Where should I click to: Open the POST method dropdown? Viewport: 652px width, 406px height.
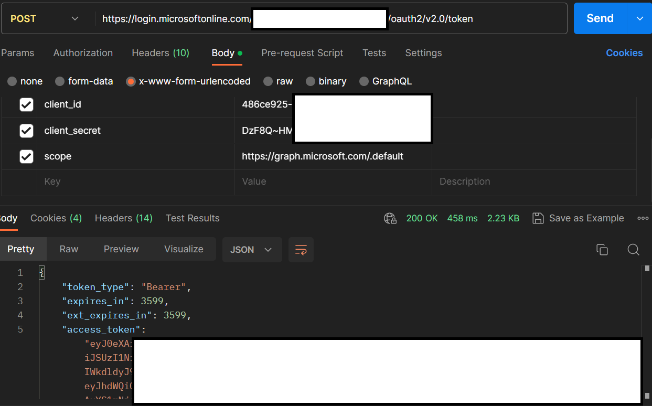point(45,18)
